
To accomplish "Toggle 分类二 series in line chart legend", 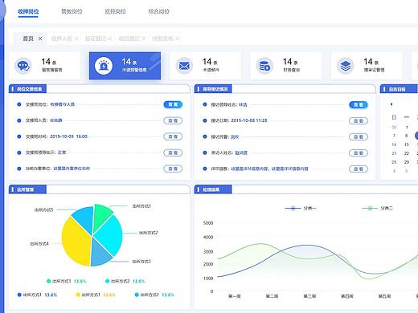I will 377,208.
